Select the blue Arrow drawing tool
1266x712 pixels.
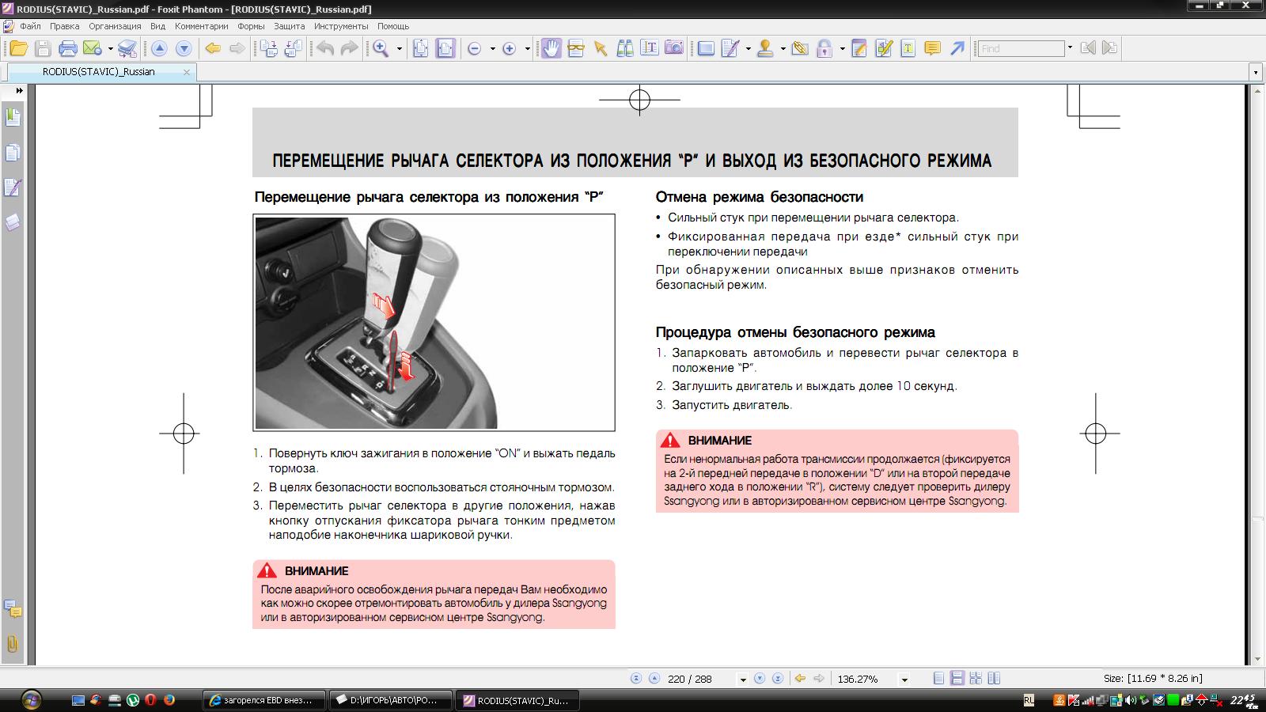click(957, 49)
